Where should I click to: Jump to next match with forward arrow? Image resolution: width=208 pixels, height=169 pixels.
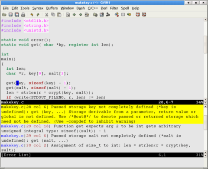click(74, 15)
